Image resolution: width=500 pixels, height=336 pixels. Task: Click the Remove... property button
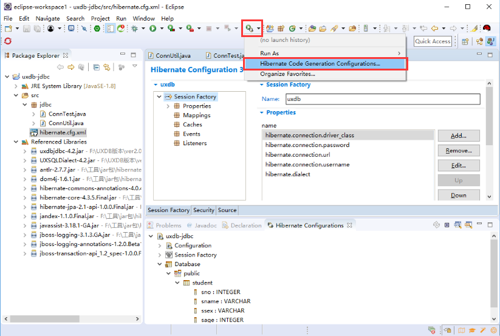(x=458, y=151)
